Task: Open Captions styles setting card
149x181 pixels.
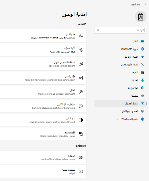Action: (43, 172)
